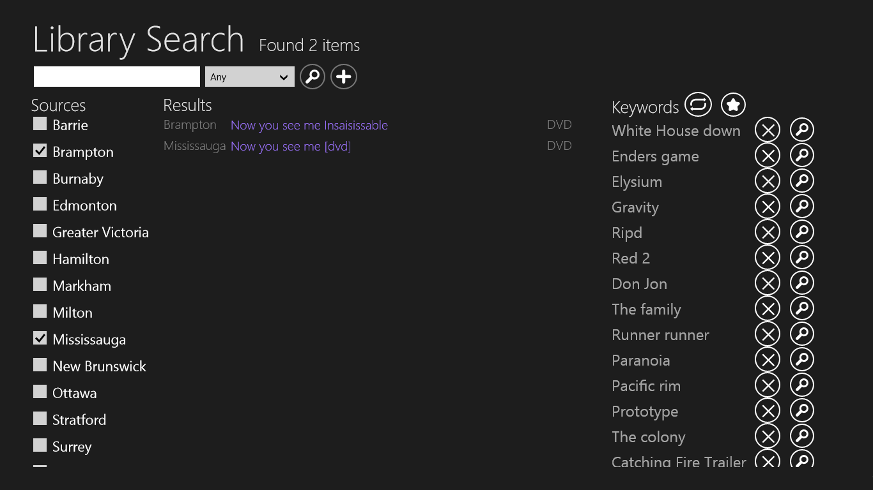Run search for 'Don Jon' keyword
The width and height of the screenshot is (873, 490).
point(801,283)
